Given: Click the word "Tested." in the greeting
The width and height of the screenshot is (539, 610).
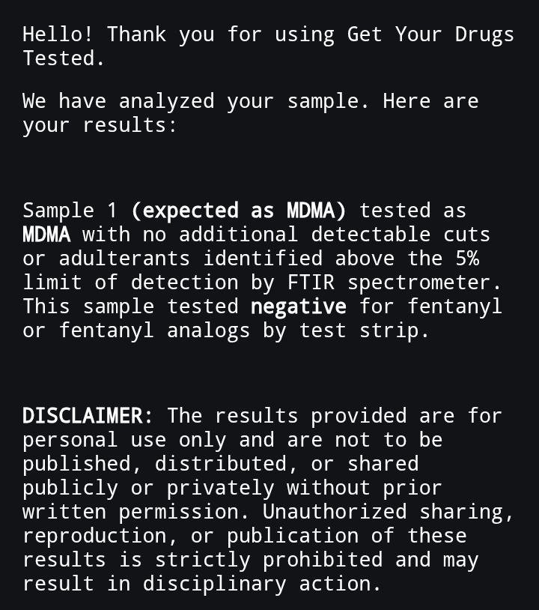Looking at the screenshot, I should tap(64, 58).
